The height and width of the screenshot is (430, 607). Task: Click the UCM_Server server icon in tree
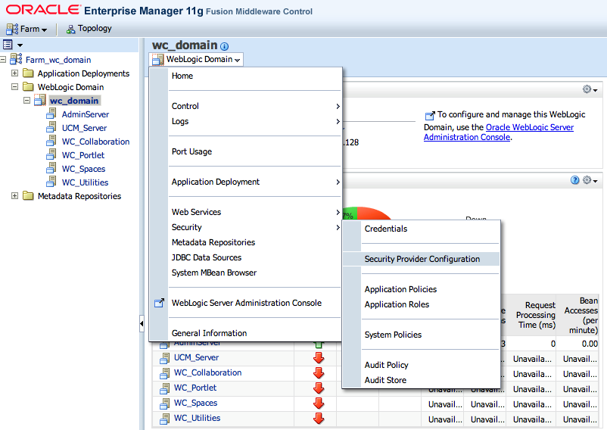[x=51, y=128]
